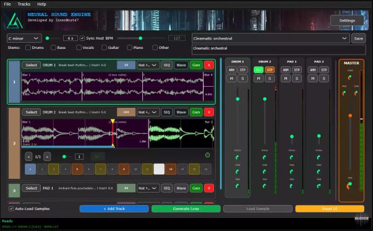Open the Tracks menu

point(24,4)
